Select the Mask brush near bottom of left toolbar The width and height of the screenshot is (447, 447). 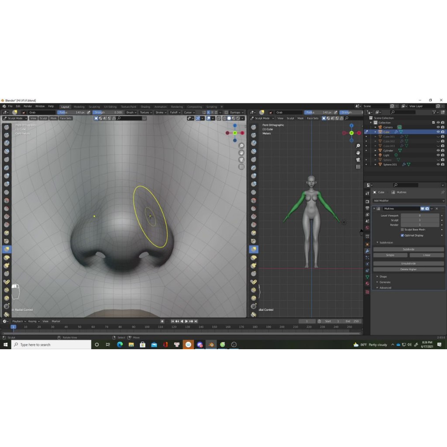(7, 306)
